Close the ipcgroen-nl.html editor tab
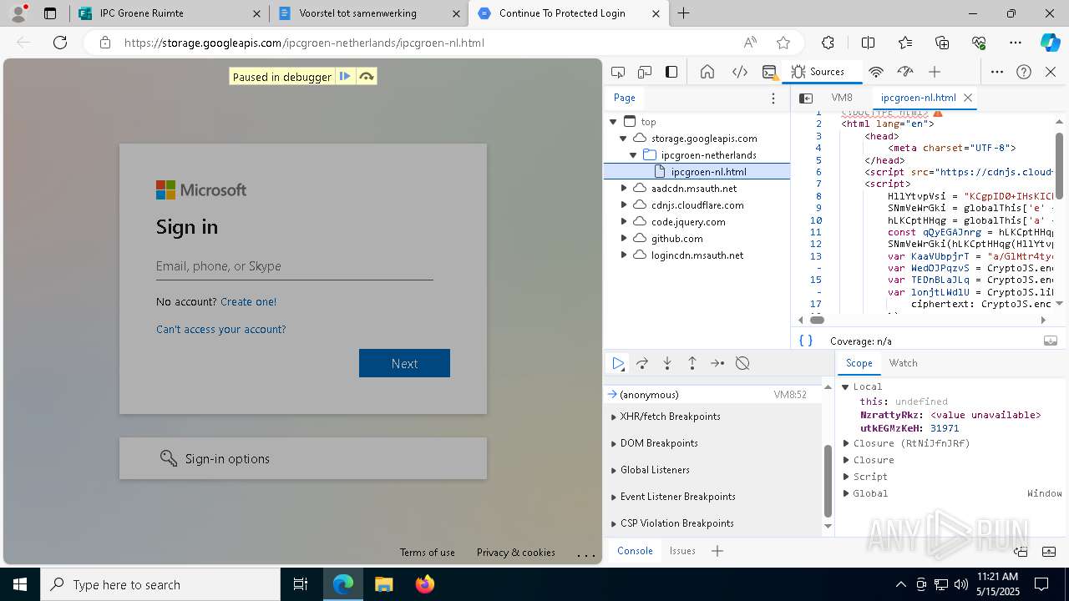The height and width of the screenshot is (601, 1069). pyautogui.click(x=968, y=98)
